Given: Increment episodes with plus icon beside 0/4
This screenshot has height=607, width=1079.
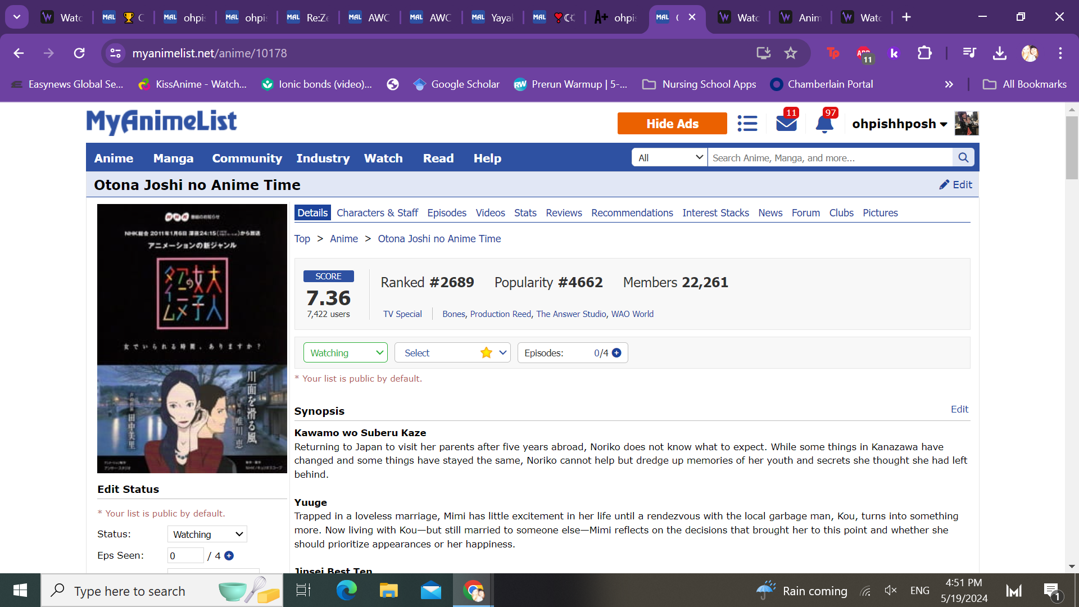Looking at the screenshot, I should tap(616, 353).
